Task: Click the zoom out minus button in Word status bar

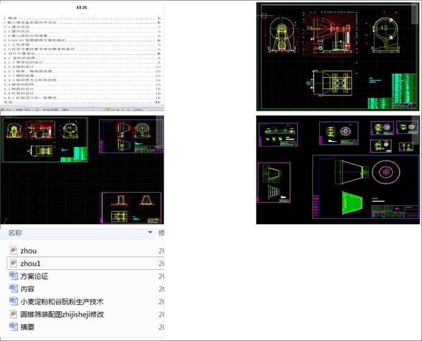Action: click(146, 110)
